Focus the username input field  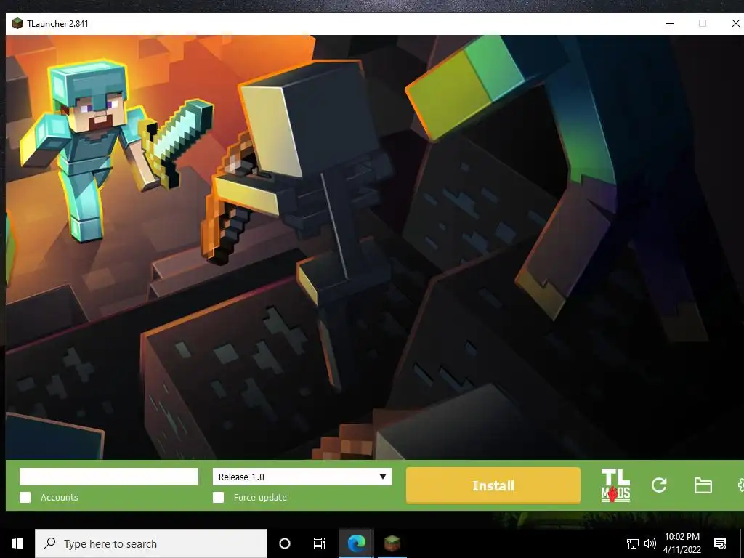point(109,477)
